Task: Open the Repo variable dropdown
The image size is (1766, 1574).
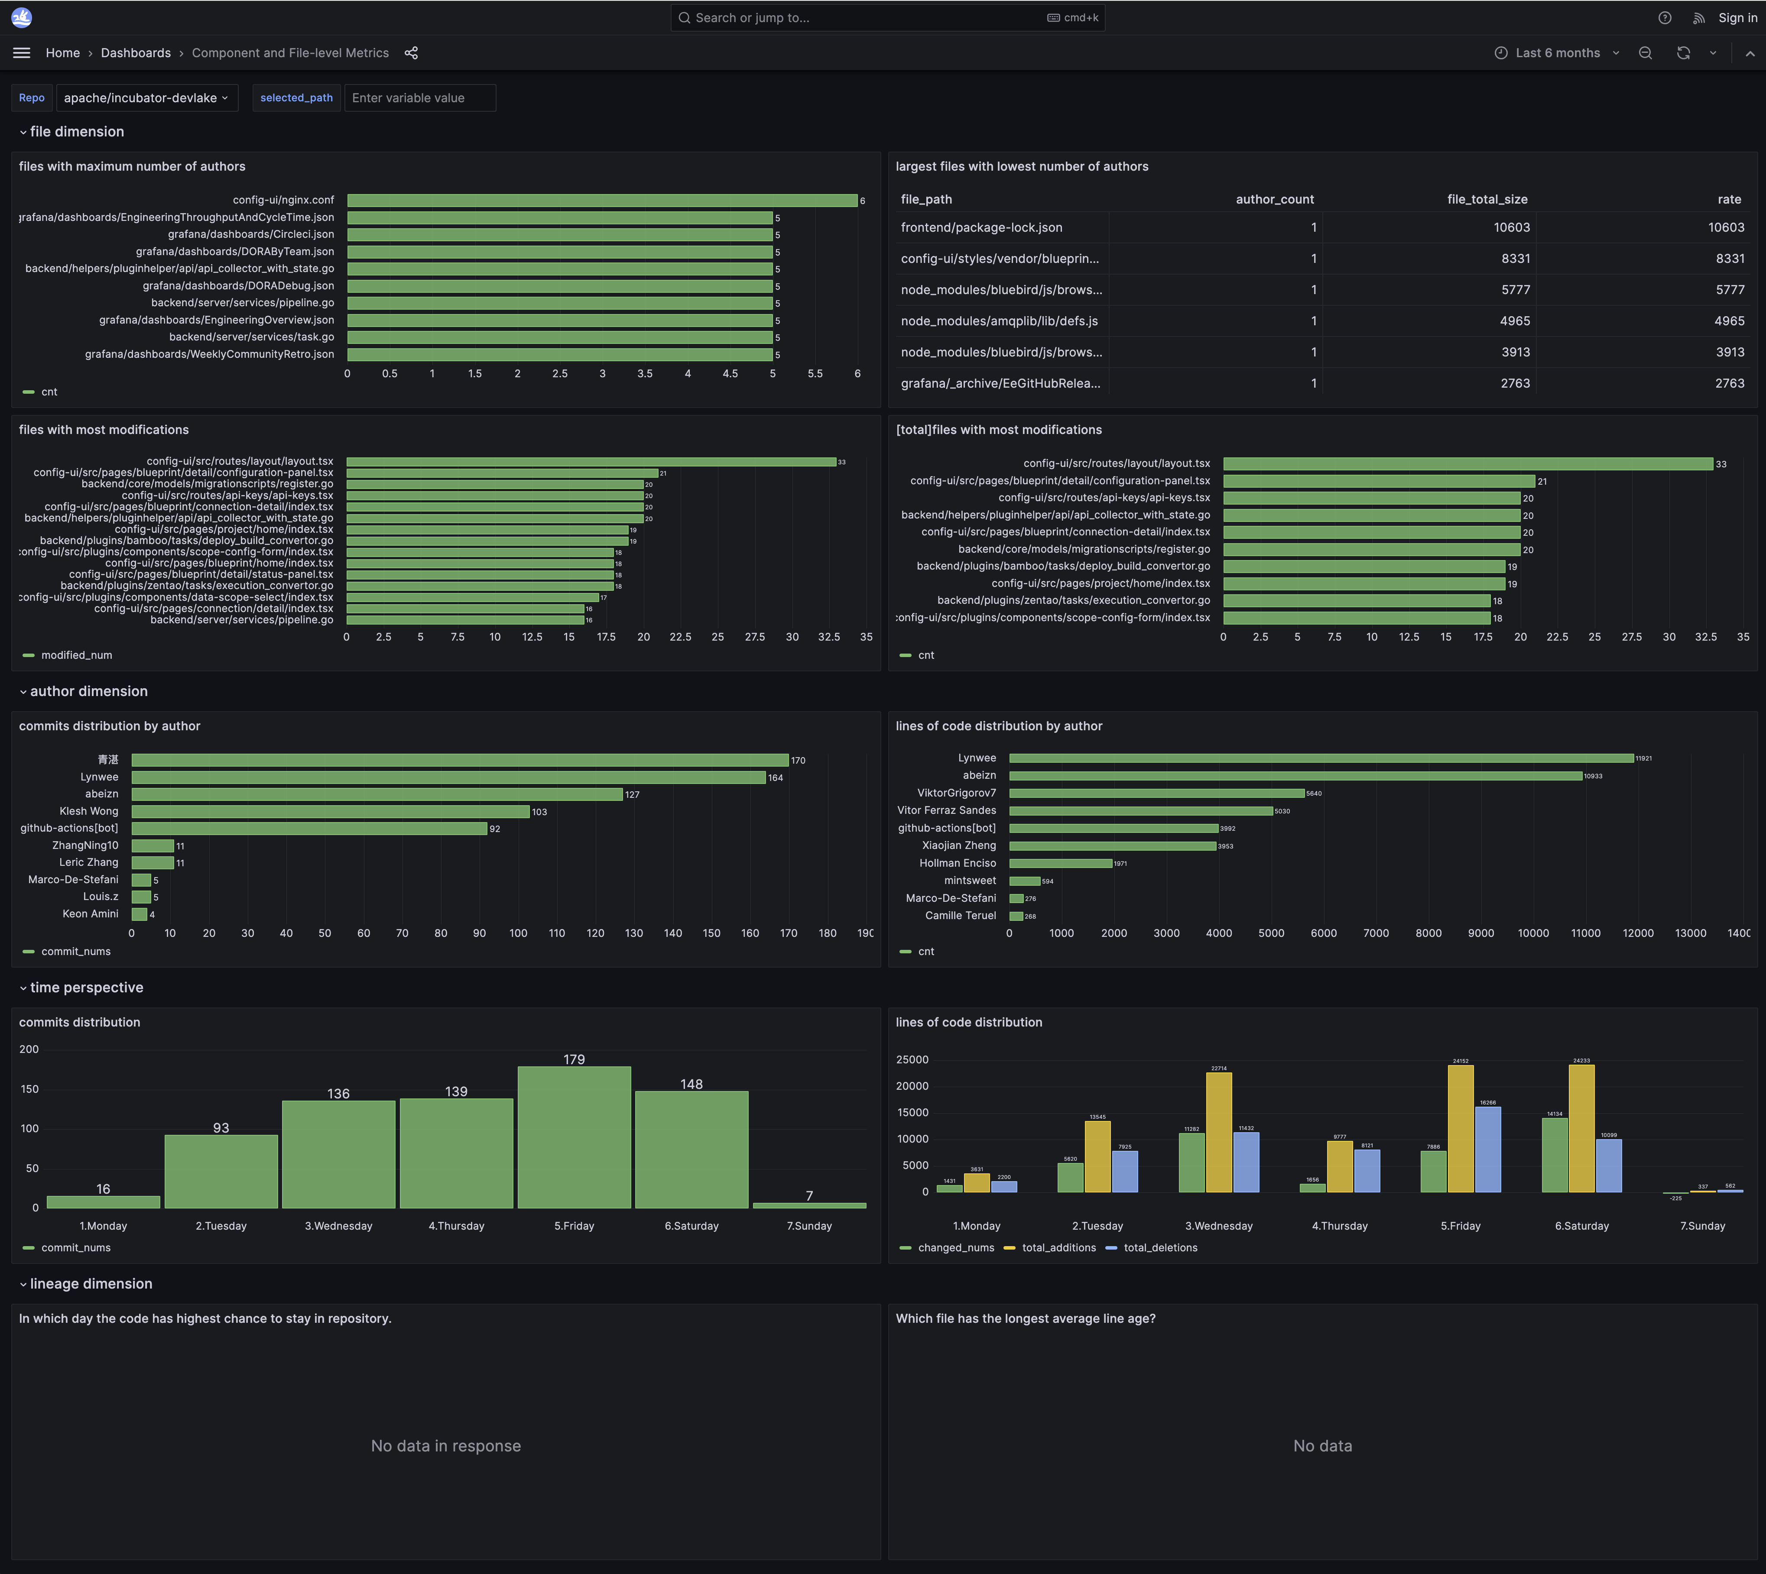Action: click(147, 98)
